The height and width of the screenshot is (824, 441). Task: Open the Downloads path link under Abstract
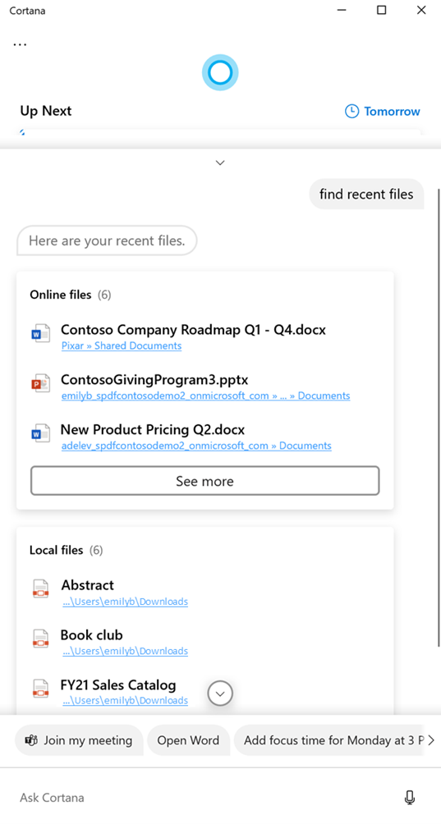click(125, 602)
